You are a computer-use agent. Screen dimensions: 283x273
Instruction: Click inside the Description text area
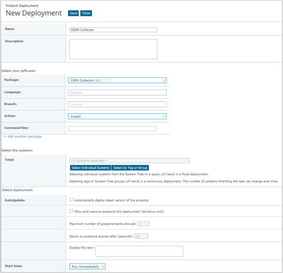click(x=113, y=49)
